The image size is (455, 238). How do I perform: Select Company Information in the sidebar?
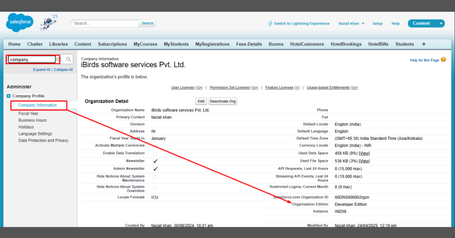point(37,105)
